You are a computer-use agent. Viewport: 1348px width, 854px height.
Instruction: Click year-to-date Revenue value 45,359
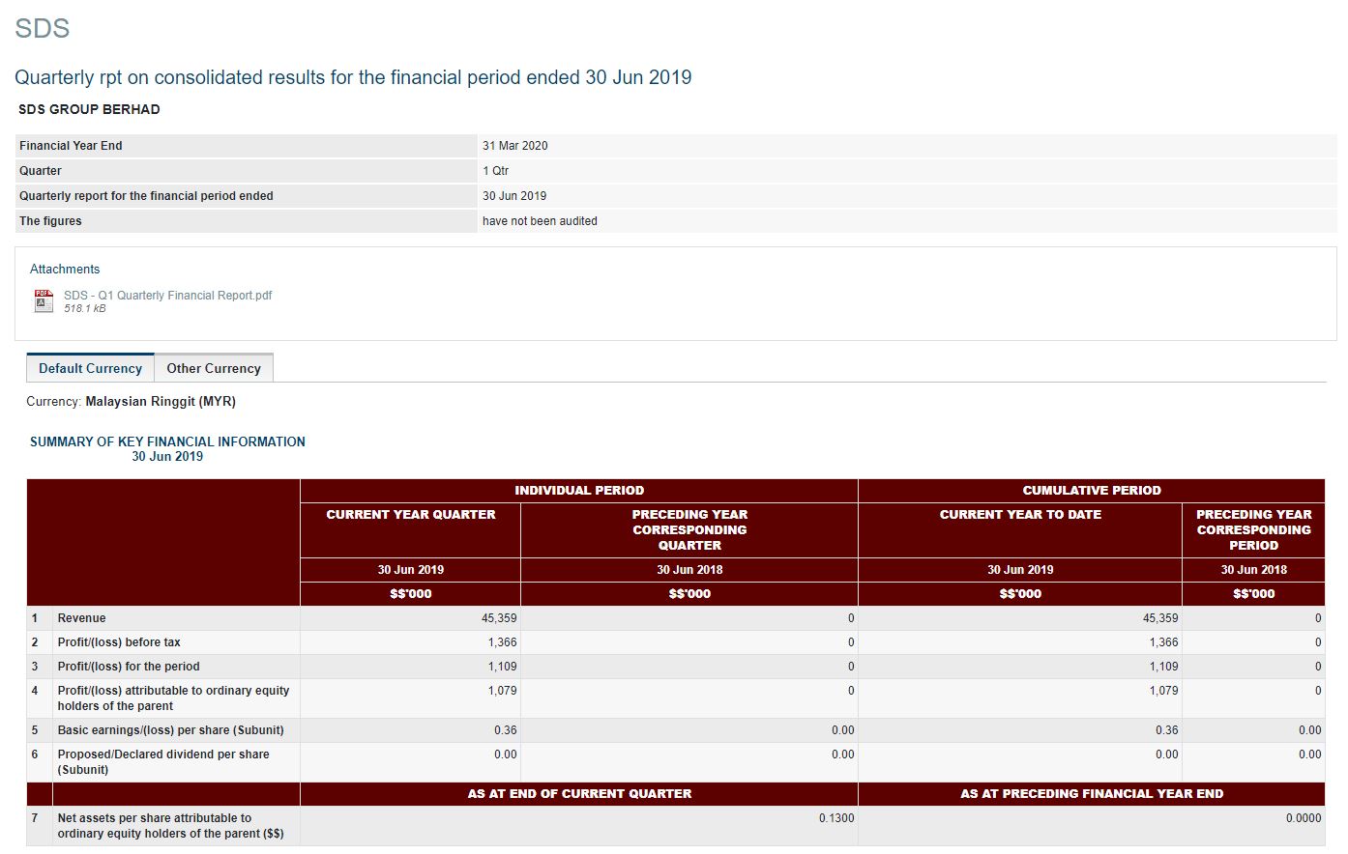tap(1160, 618)
